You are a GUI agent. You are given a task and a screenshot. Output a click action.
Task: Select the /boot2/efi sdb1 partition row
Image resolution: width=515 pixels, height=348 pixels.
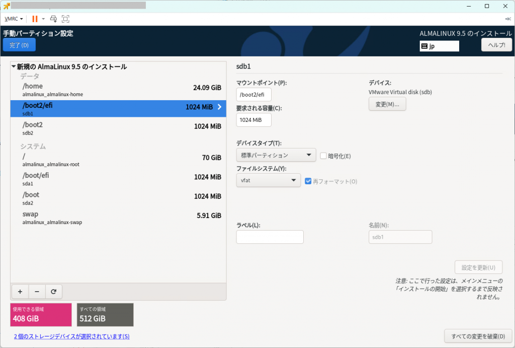coord(118,109)
